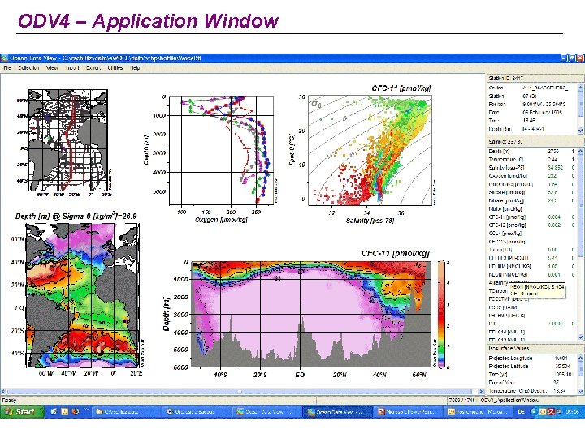This screenshot has height=438, width=585.
Task: Click horizontal scrollbar right arrow
Action: [481, 392]
